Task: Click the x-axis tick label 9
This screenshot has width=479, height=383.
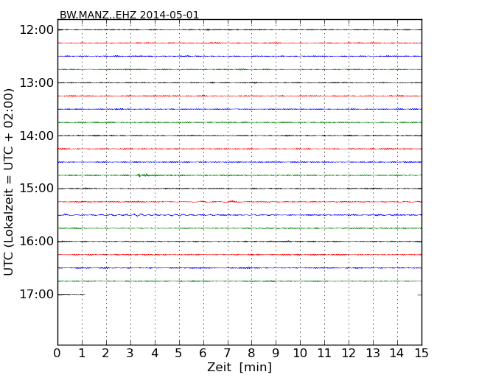Action: (x=276, y=354)
